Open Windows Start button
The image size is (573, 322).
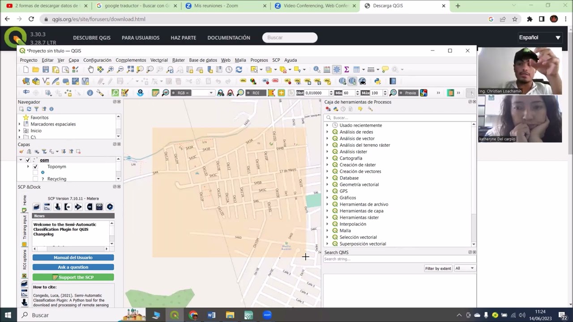[x=8, y=315]
